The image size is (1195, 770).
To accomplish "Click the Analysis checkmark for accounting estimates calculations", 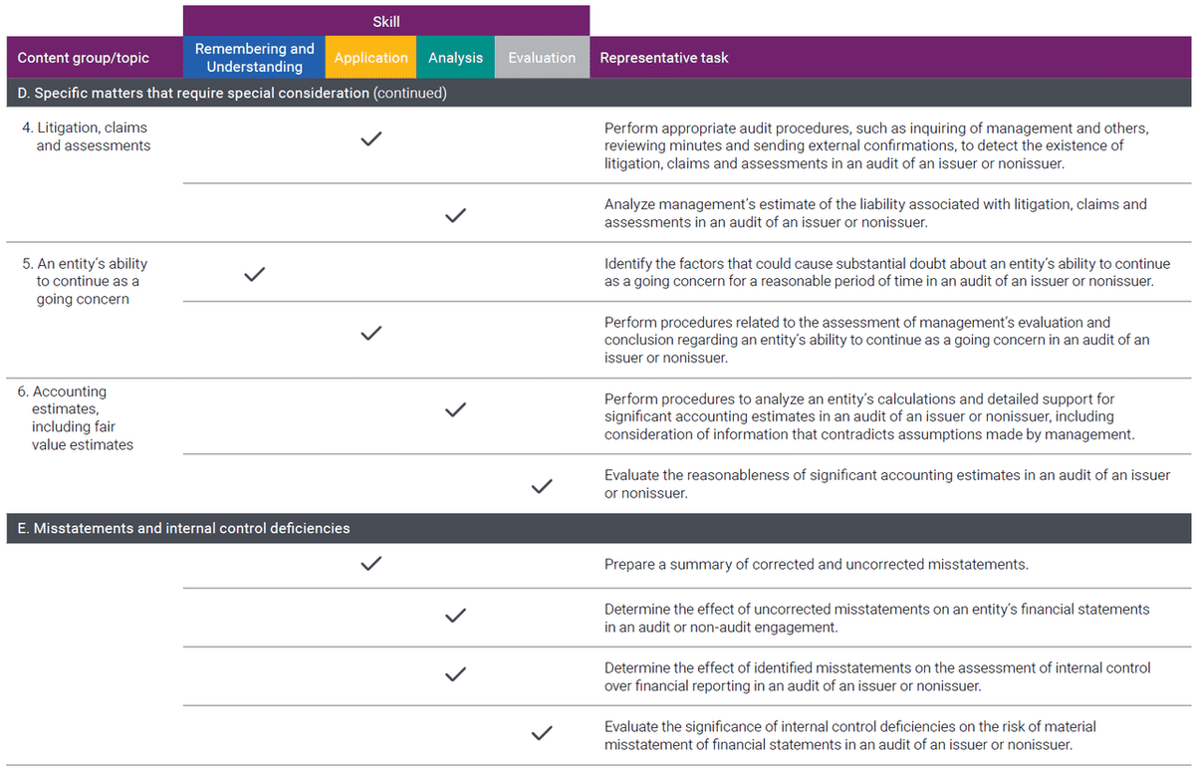I will [x=455, y=409].
